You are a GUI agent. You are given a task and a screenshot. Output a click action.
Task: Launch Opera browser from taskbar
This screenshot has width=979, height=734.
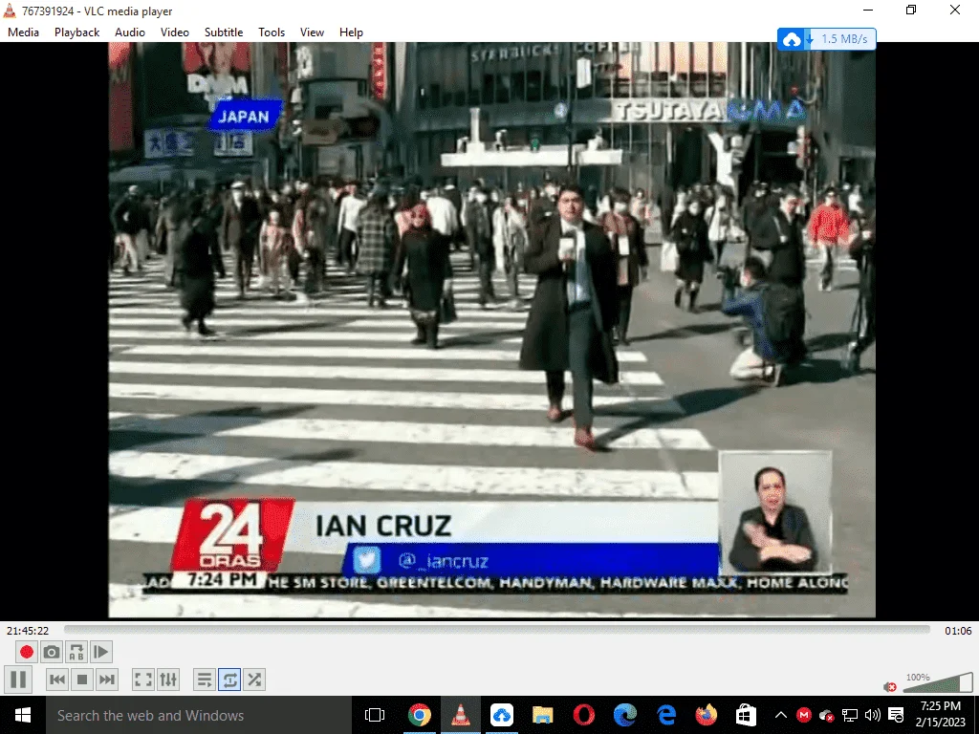click(x=584, y=715)
